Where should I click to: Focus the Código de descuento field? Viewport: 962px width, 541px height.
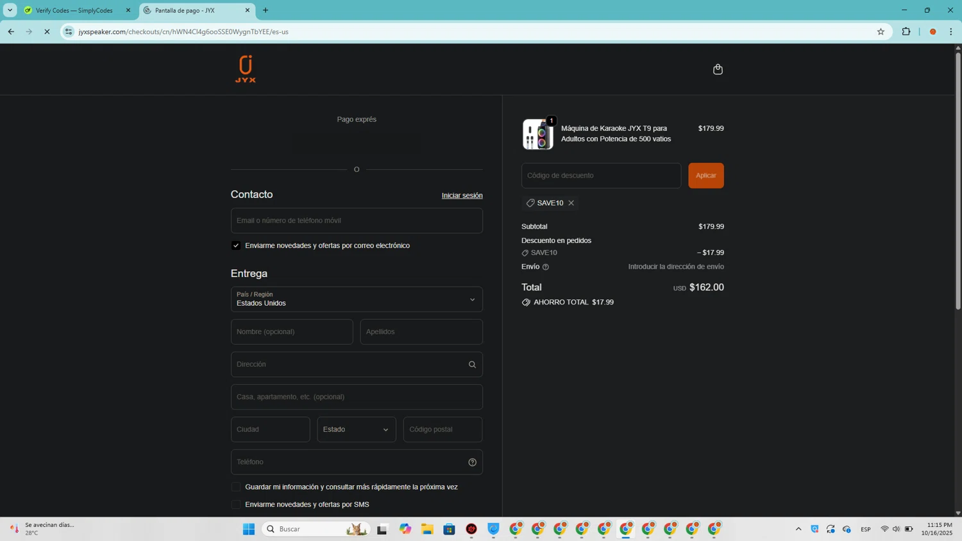(x=601, y=176)
